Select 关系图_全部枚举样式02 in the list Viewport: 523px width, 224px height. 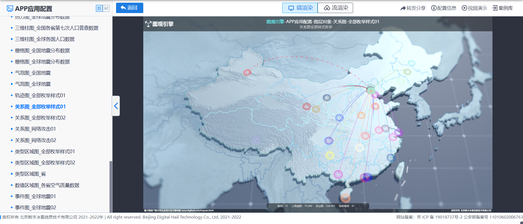click(x=40, y=118)
